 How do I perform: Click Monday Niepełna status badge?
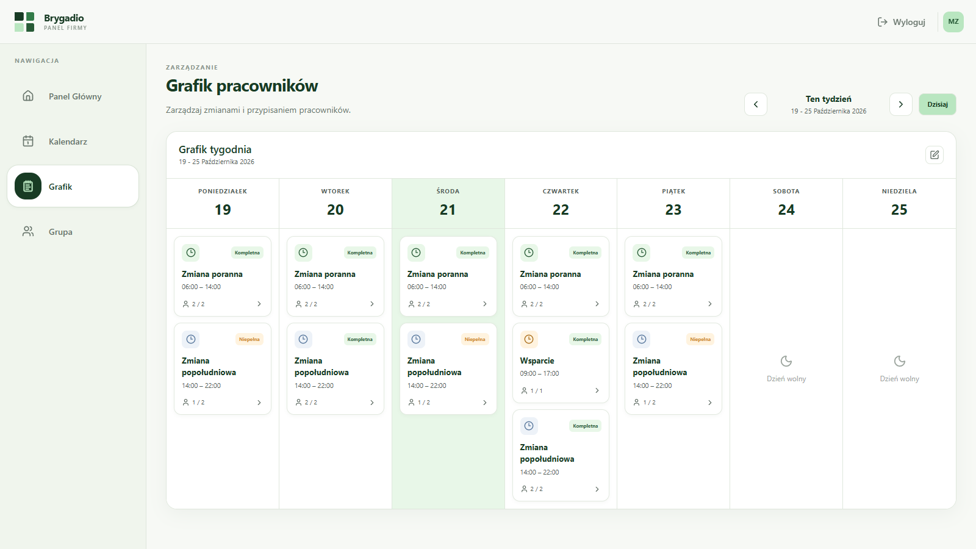click(249, 339)
